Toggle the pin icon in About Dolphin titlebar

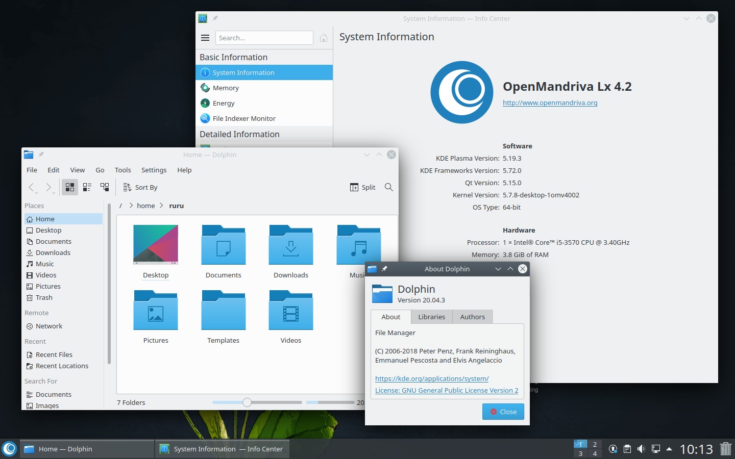[385, 269]
